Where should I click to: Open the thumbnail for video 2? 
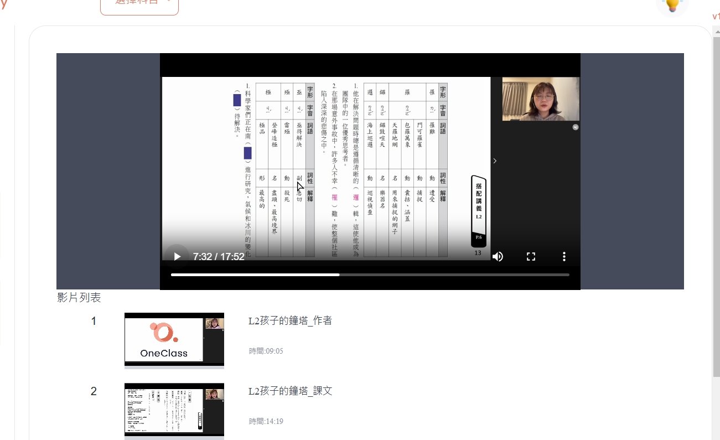click(174, 408)
